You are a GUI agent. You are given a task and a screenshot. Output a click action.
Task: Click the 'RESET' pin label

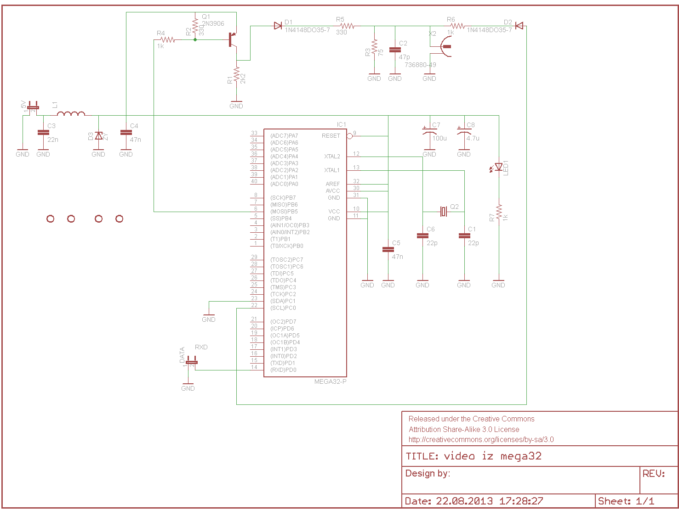[331, 136]
